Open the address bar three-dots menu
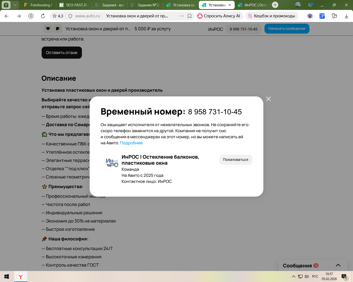The image size is (353, 282). click(x=182, y=16)
